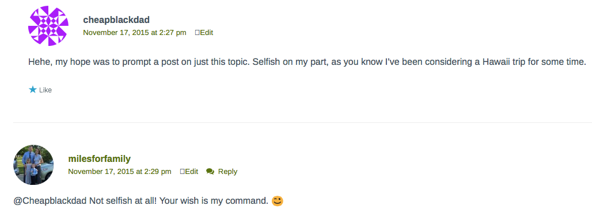Click the speech bubble Reply icon
This screenshot has height=209, width=592.
210,172
